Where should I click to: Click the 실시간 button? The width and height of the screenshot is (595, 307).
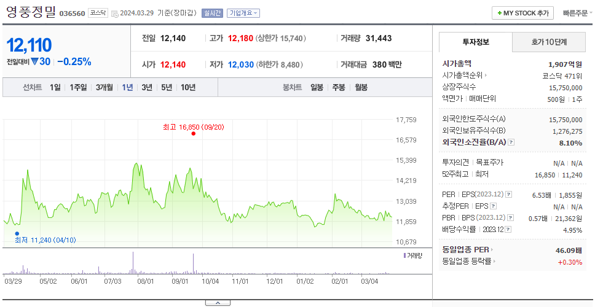coord(212,14)
